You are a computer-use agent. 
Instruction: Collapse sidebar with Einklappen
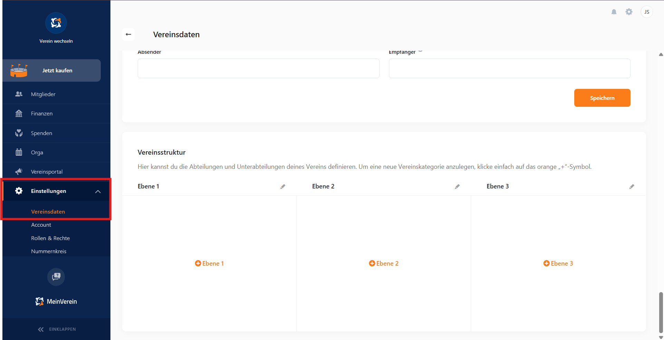click(57, 329)
